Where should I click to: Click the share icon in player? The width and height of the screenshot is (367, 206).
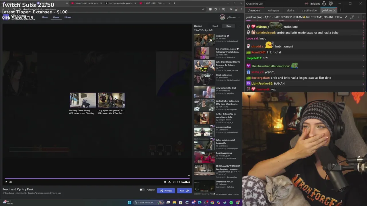(169, 182)
